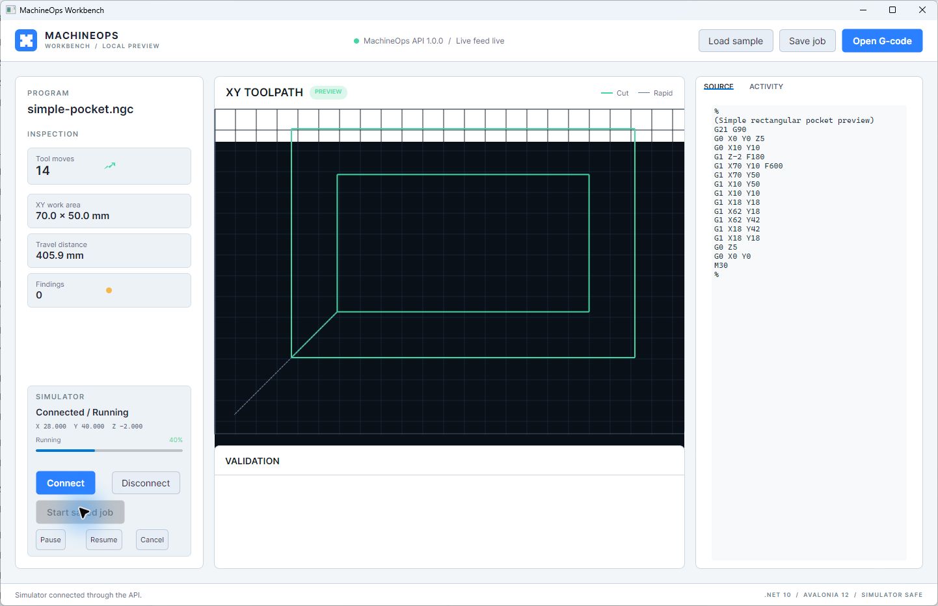Click the .NET 10 footer label

coord(778,595)
